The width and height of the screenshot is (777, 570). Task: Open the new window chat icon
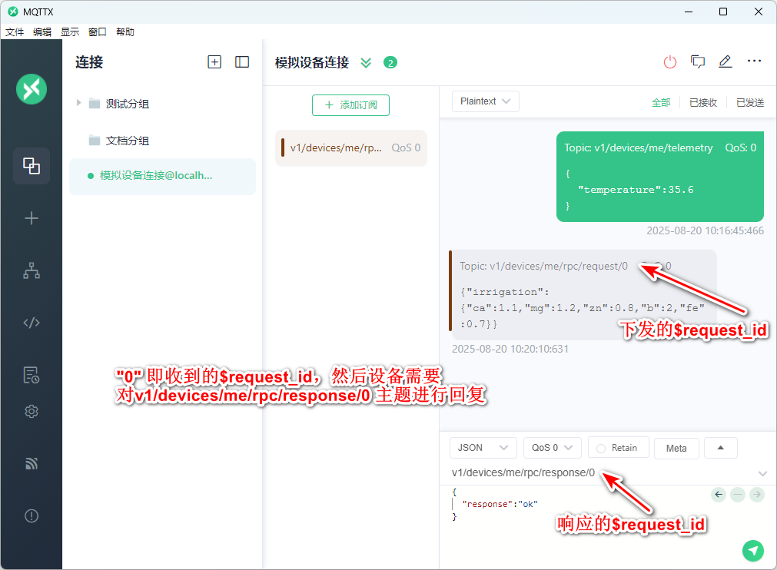698,62
